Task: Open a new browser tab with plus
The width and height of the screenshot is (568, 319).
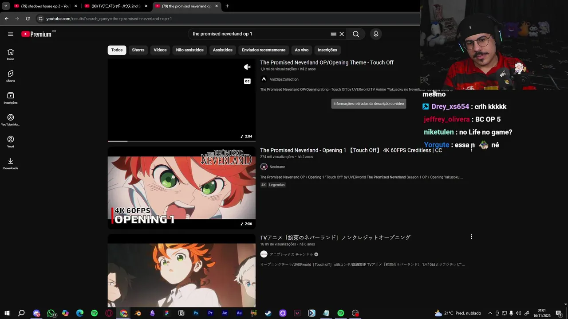Action: (227, 6)
